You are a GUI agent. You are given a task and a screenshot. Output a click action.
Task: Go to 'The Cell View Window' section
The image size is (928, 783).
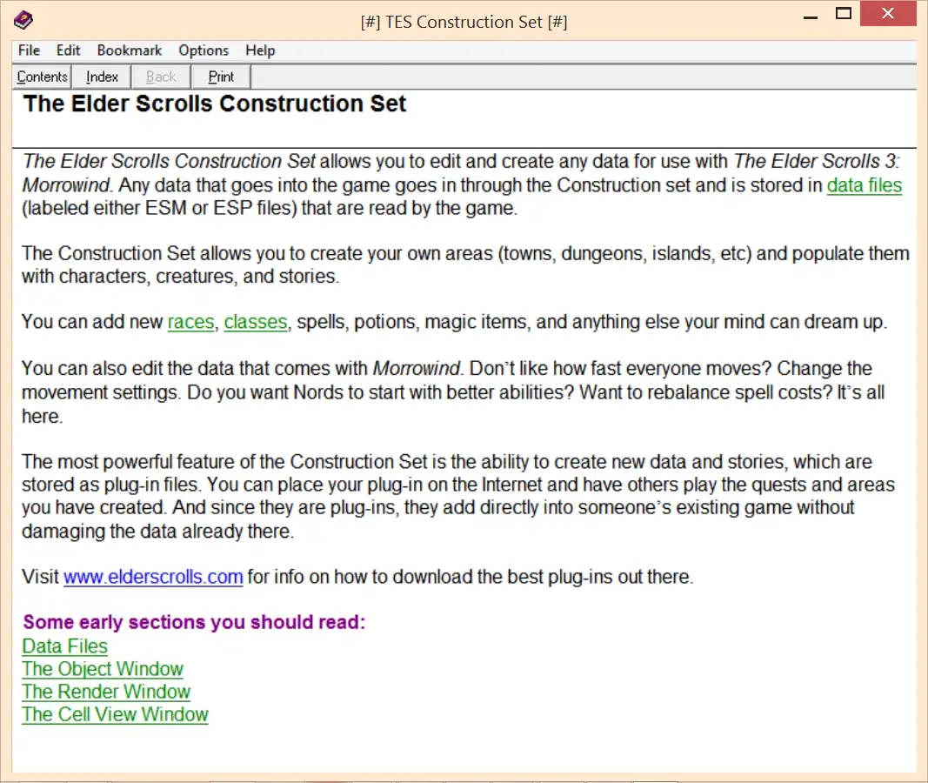[115, 714]
